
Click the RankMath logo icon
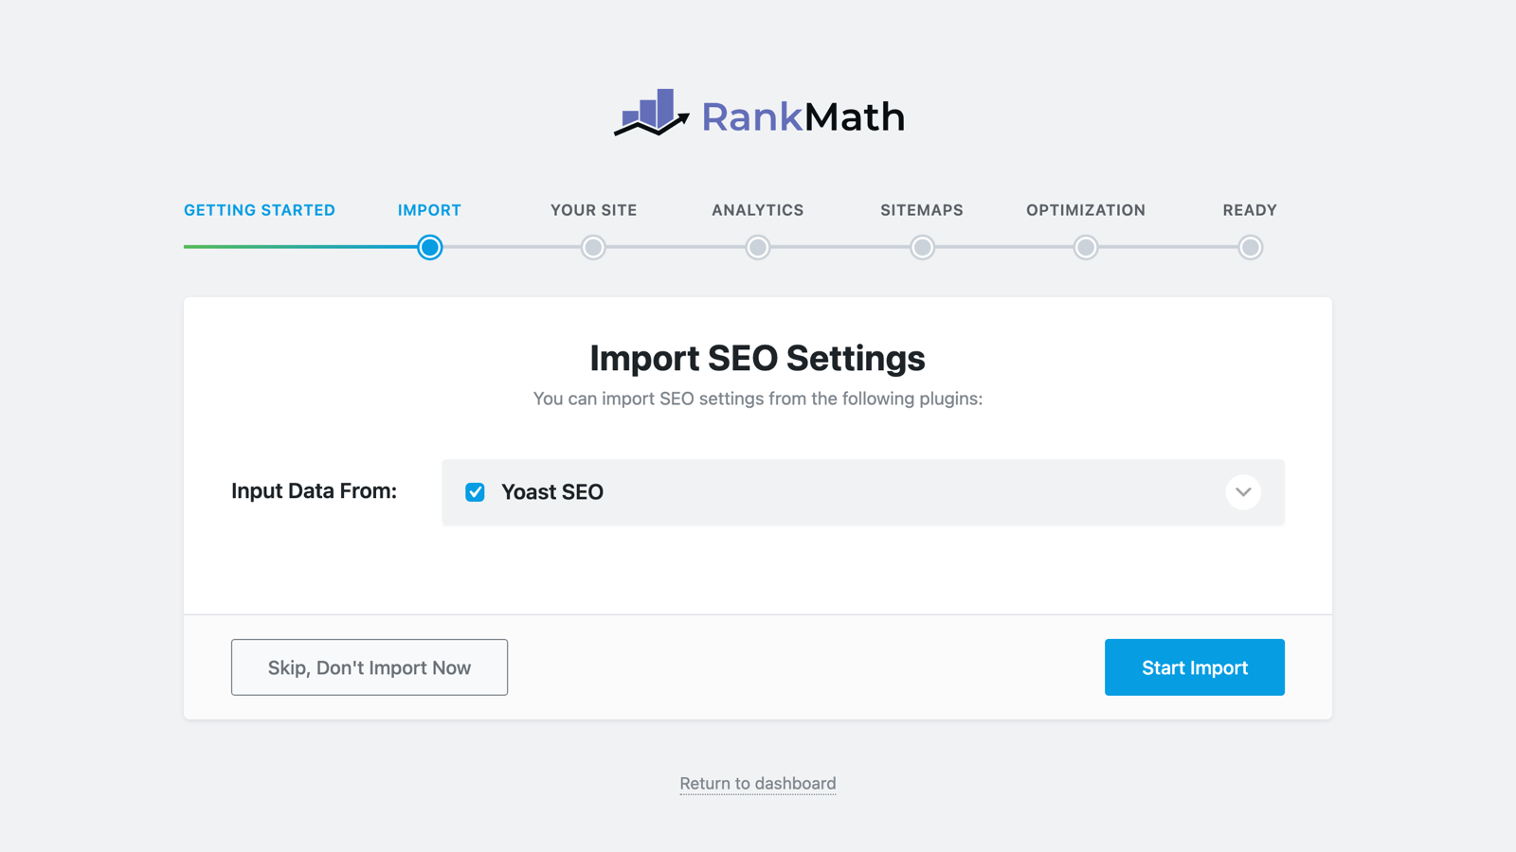651,113
